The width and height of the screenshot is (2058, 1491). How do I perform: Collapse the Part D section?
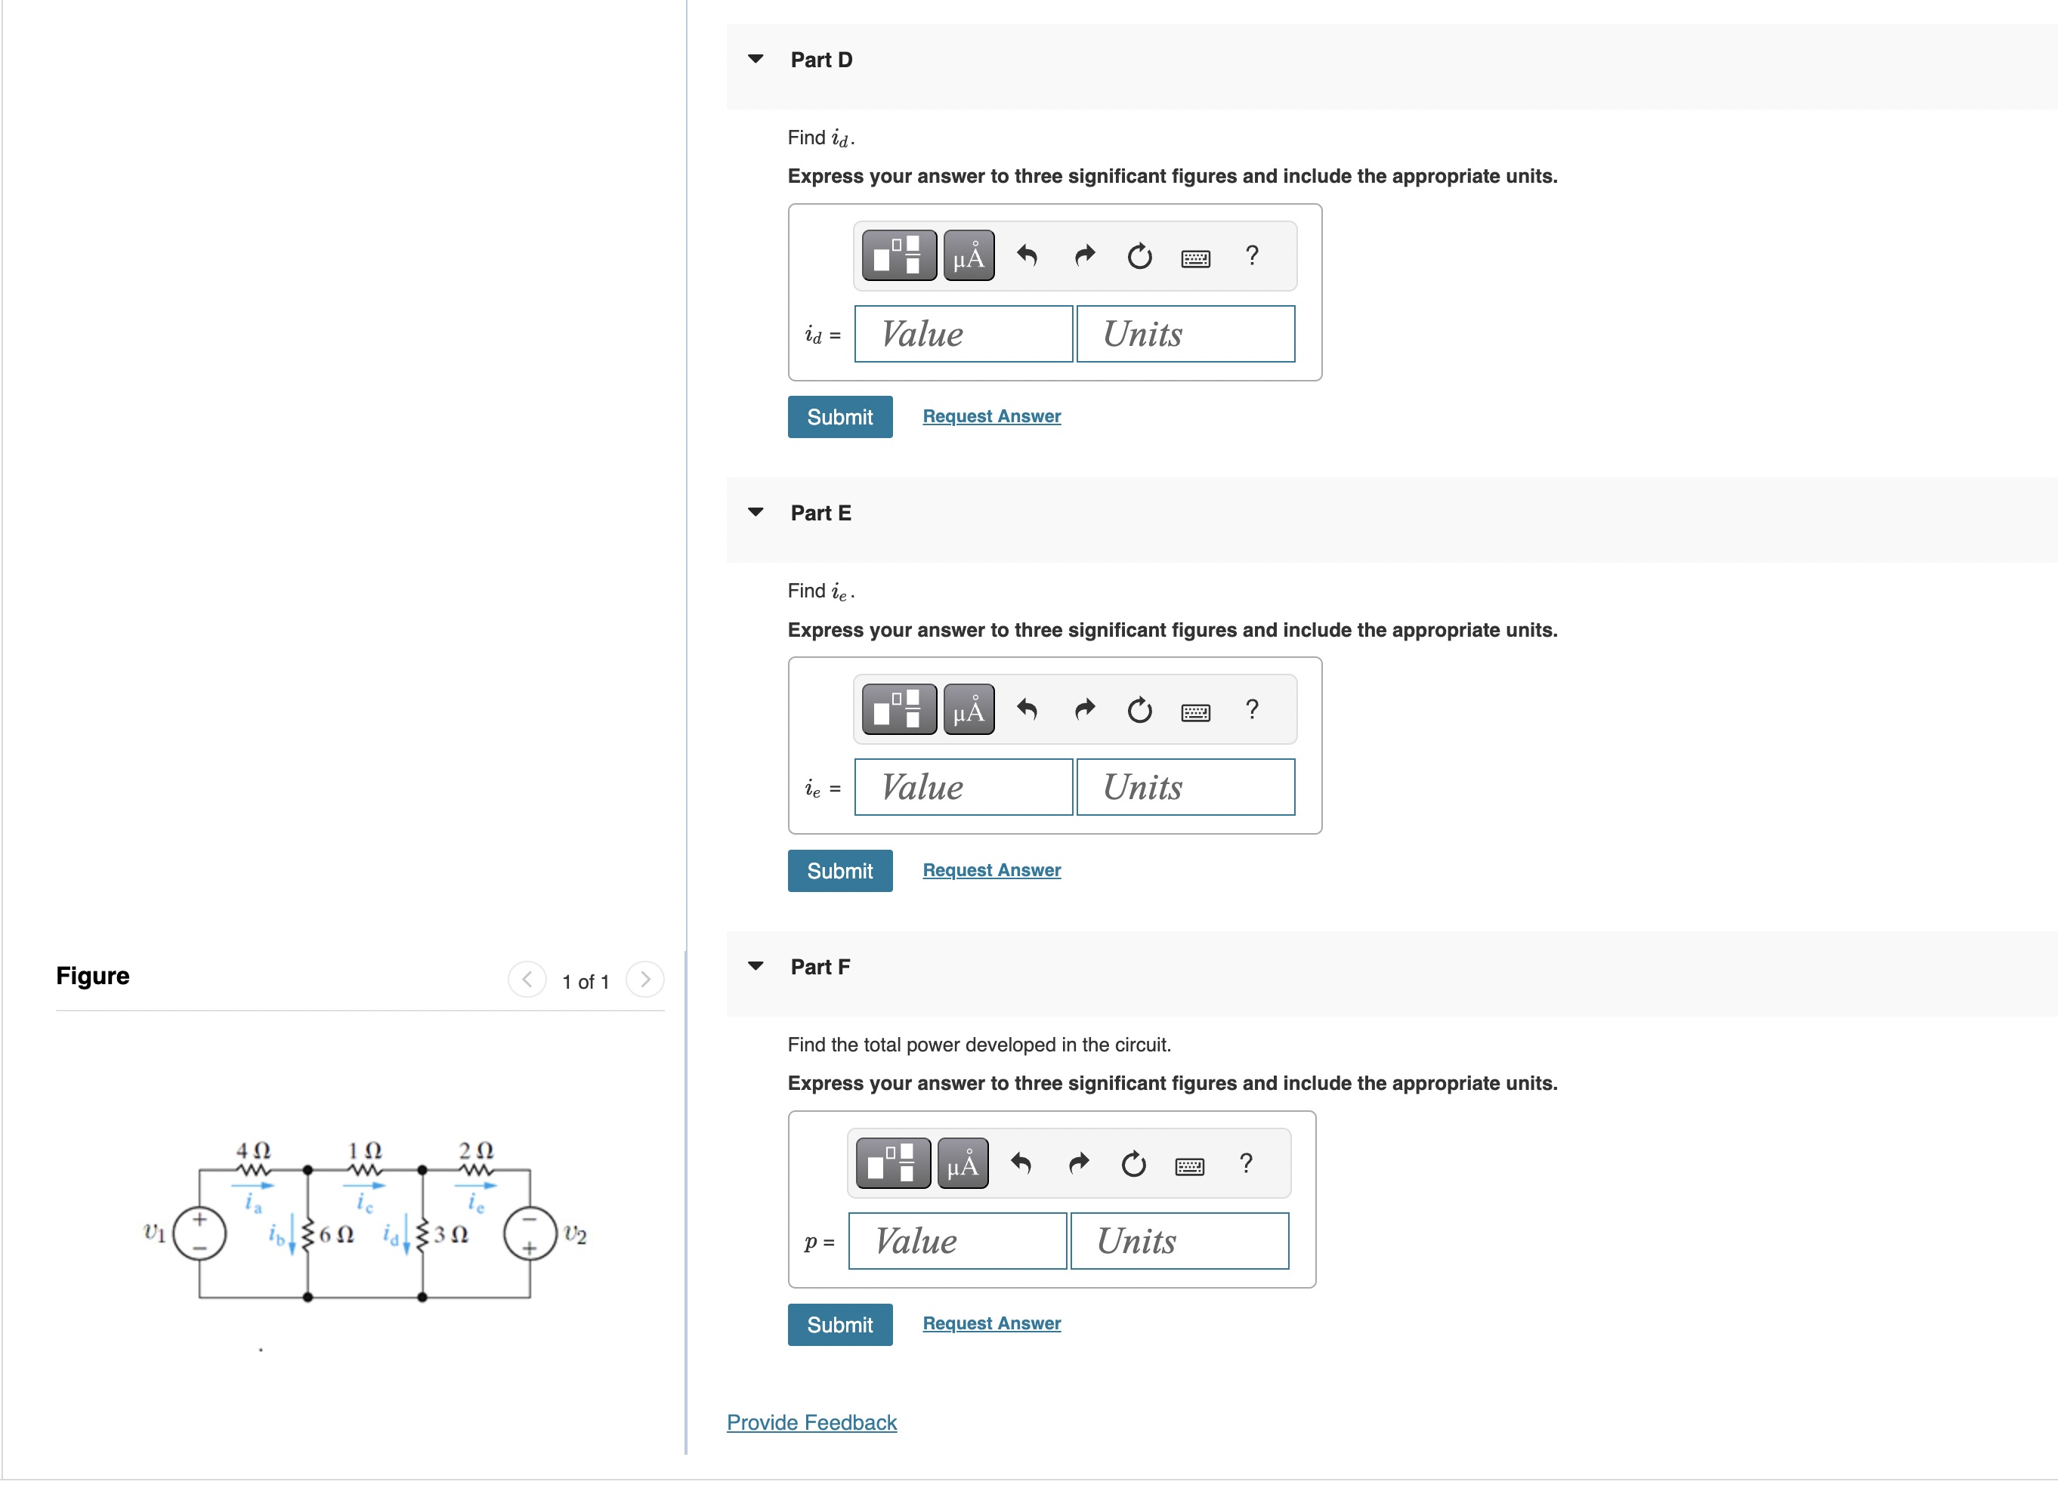coord(755,58)
